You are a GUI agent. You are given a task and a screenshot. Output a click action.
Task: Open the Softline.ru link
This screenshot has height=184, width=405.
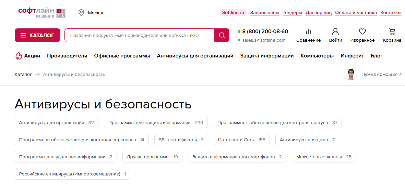233,13
